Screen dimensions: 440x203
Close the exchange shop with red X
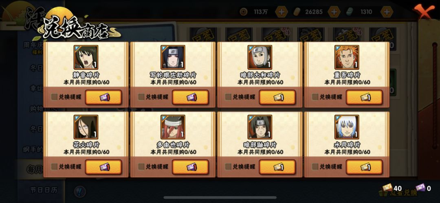(424, 12)
